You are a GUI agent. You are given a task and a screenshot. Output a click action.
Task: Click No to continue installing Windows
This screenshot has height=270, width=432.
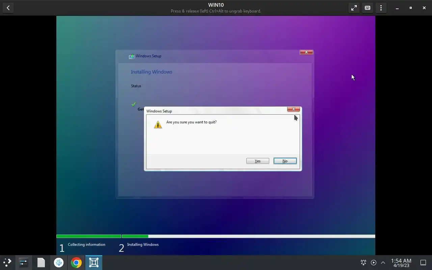point(285,161)
